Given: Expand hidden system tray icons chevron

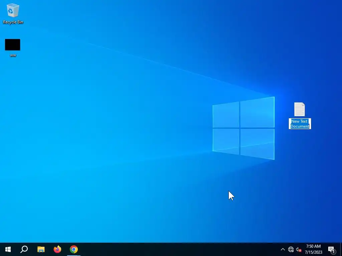Looking at the screenshot, I should (283, 249).
